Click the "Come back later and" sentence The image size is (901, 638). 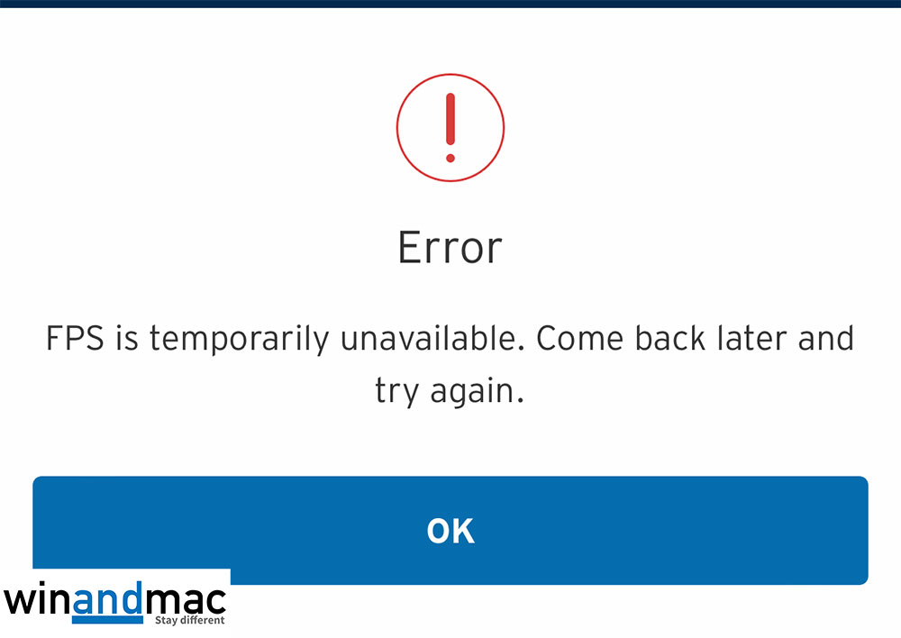click(696, 338)
